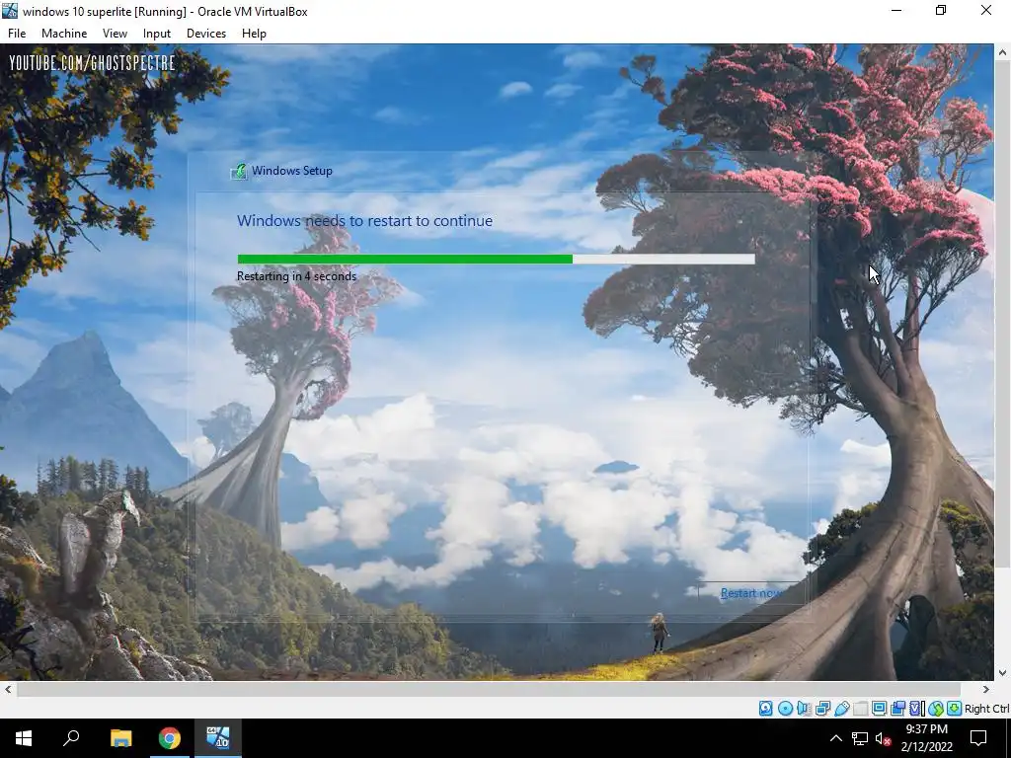Click the VirtualBox taskbar icon
The width and height of the screenshot is (1011, 758).
[x=218, y=738]
